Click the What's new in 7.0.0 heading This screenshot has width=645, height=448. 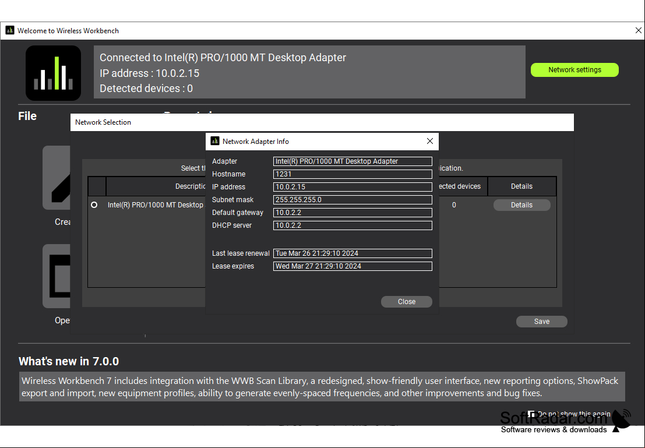coord(69,361)
